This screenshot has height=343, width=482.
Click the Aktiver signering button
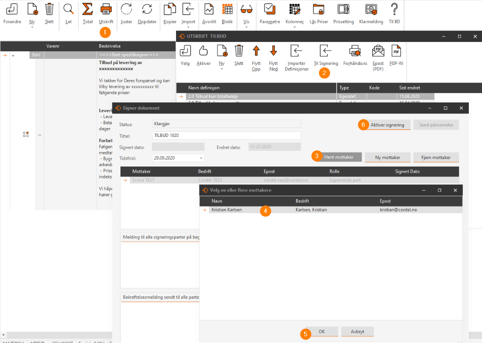coord(387,125)
